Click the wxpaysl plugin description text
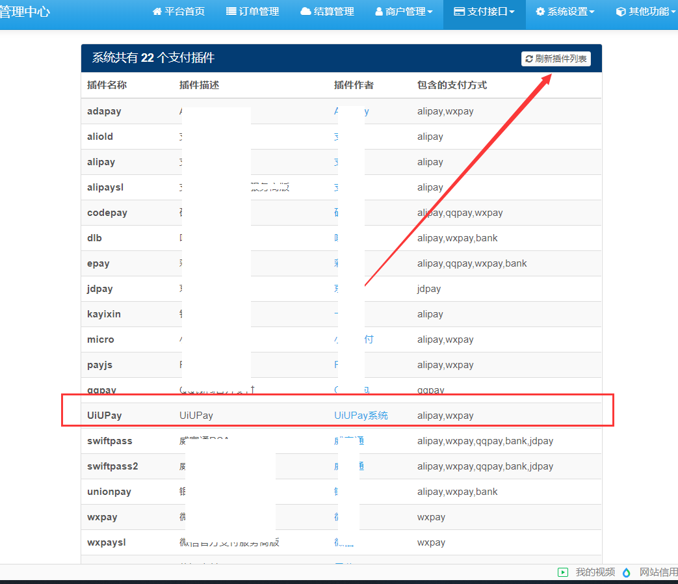 [229, 542]
